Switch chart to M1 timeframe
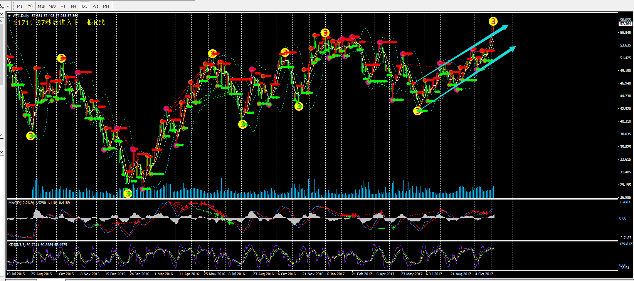The image size is (634, 281). click(x=20, y=6)
